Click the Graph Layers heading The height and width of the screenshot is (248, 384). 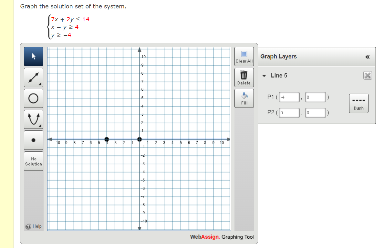click(278, 57)
